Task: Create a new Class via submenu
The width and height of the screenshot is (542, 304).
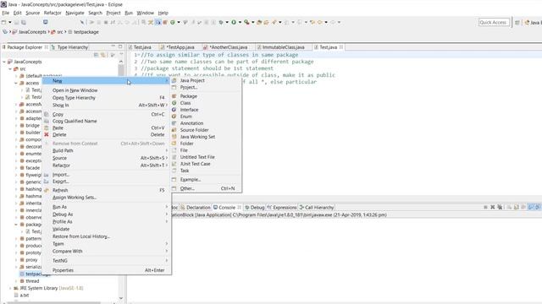Action: tap(185, 103)
